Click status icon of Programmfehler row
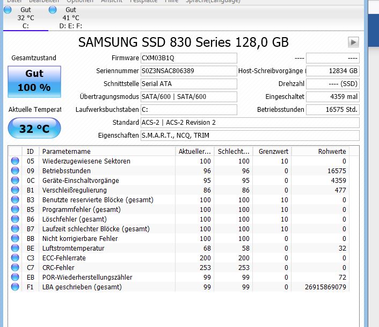The height and width of the screenshot is (327, 379). [15, 209]
